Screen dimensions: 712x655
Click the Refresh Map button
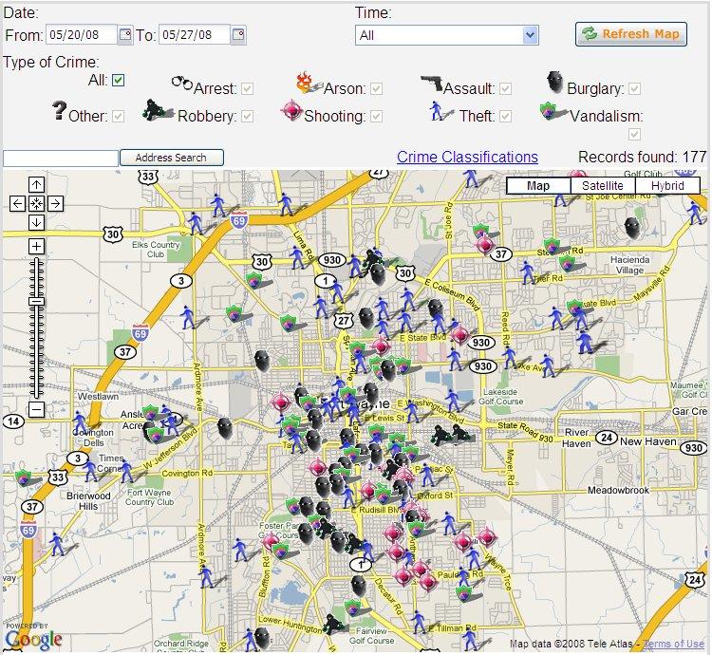(x=630, y=34)
